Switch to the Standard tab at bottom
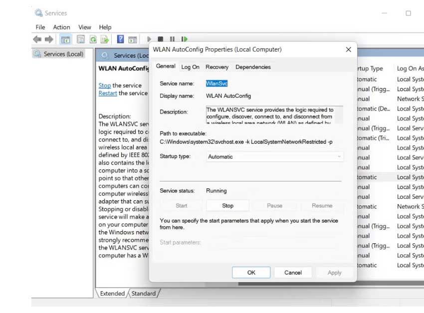 coord(144,293)
